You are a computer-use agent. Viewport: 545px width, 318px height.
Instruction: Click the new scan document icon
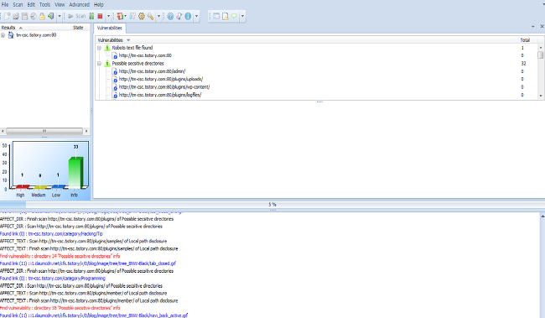click(8, 16)
